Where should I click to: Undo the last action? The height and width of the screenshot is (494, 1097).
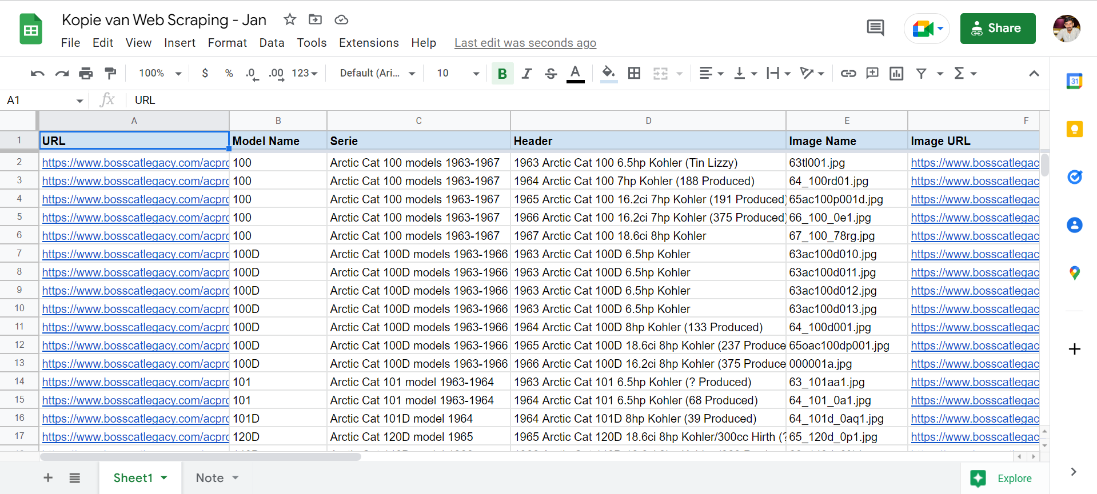[38, 73]
